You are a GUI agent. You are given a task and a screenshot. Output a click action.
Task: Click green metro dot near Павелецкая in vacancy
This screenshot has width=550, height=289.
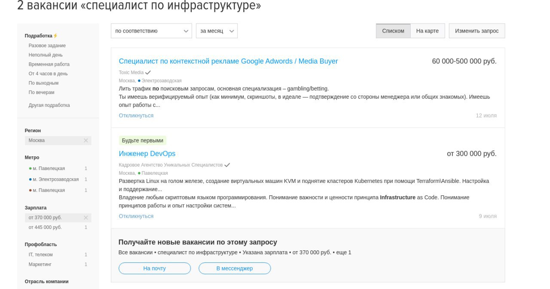139,173
